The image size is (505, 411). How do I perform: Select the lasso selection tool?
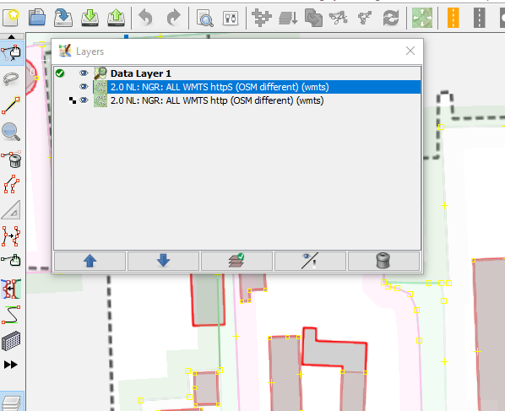point(11,79)
